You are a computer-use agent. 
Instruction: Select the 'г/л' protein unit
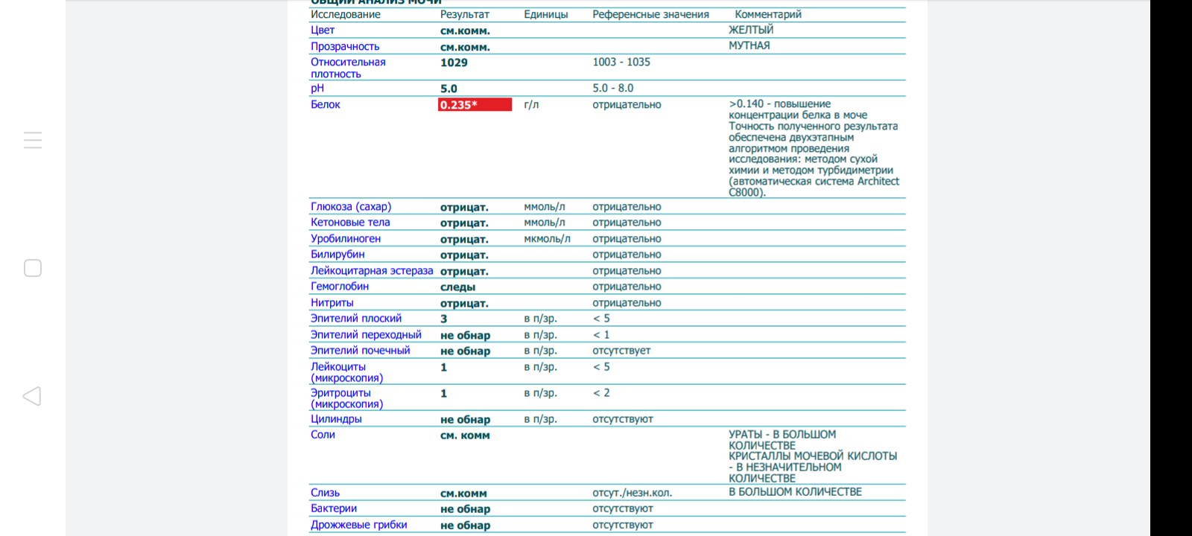point(531,105)
